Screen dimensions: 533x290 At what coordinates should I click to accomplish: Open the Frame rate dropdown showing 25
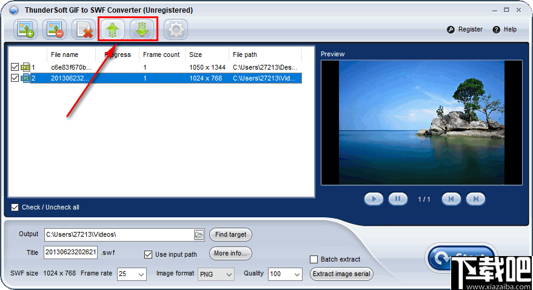pyautogui.click(x=132, y=274)
